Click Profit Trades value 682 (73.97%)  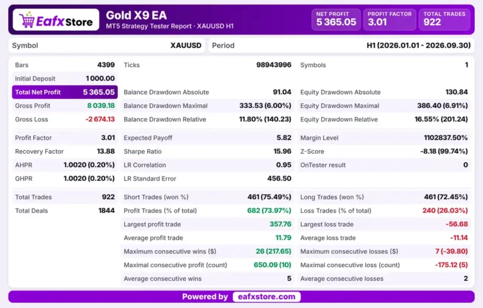tap(269, 210)
